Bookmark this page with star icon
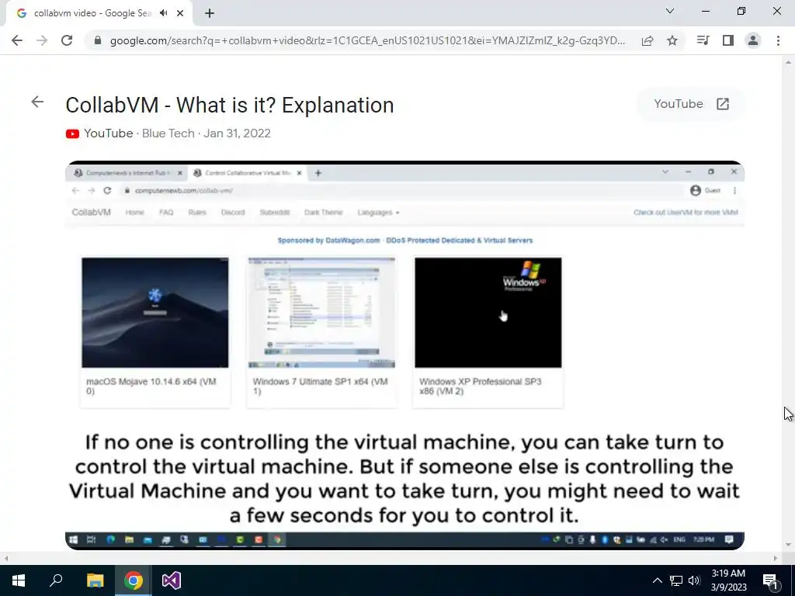The width and height of the screenshot is (795, 596). click(672, 40)
